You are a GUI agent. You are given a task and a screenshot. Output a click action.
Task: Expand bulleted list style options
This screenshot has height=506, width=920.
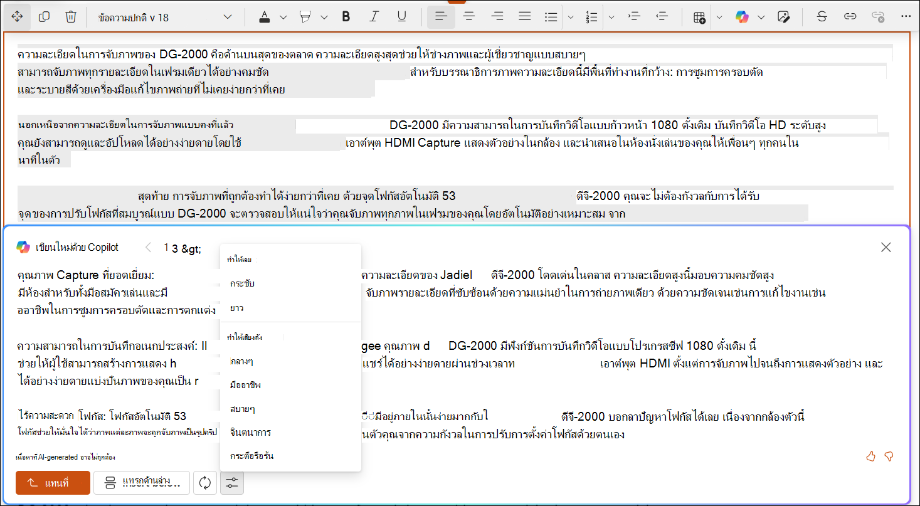click(570, 17)
